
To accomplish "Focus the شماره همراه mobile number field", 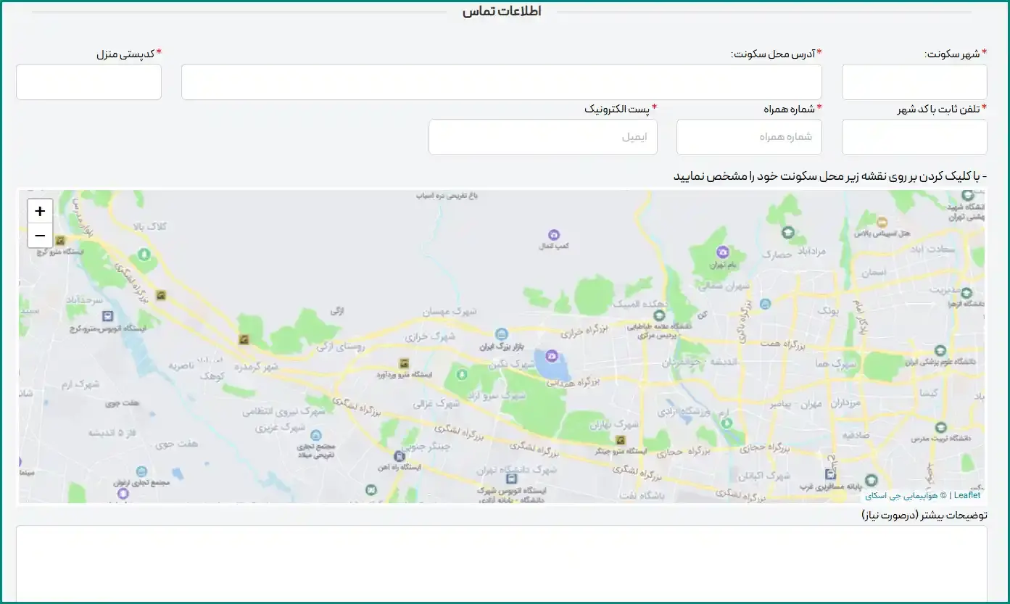I will pyautogui.click(x=749, y=137).
